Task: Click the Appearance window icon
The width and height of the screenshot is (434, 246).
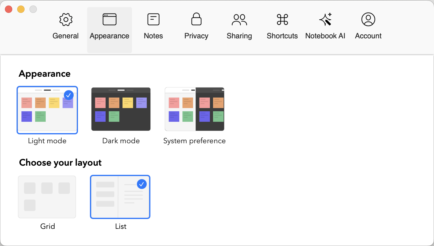Action: coord(110,19)
